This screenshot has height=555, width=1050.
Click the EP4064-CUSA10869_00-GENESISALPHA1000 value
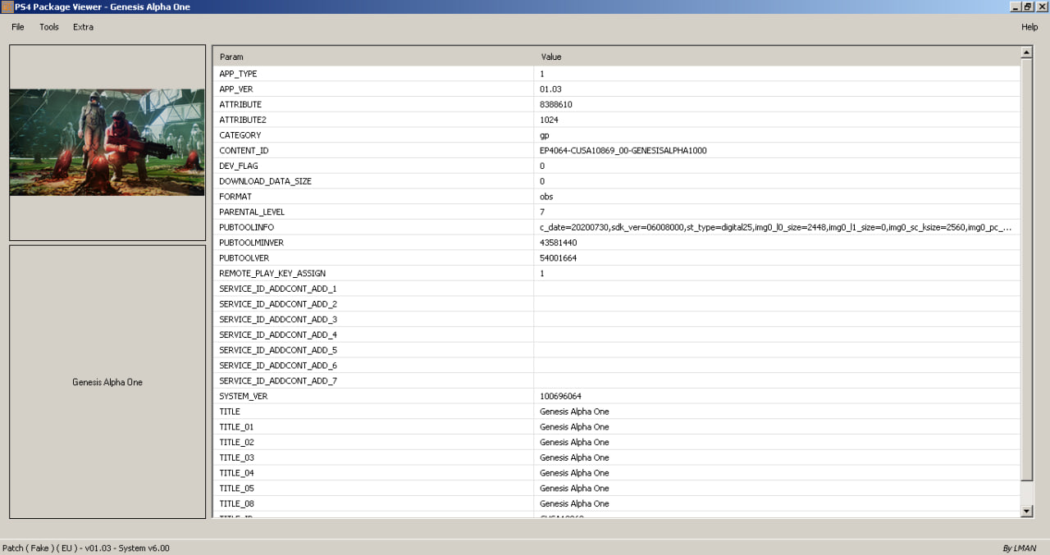coord(623,151)
